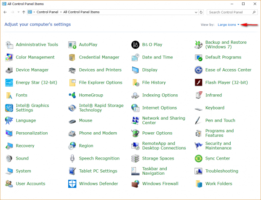
Task: Open the Intel Graphics Settings icon
Action: point(9,108)
